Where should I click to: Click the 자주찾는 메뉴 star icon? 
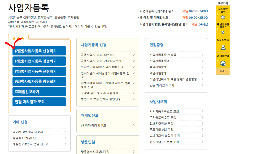223,17
